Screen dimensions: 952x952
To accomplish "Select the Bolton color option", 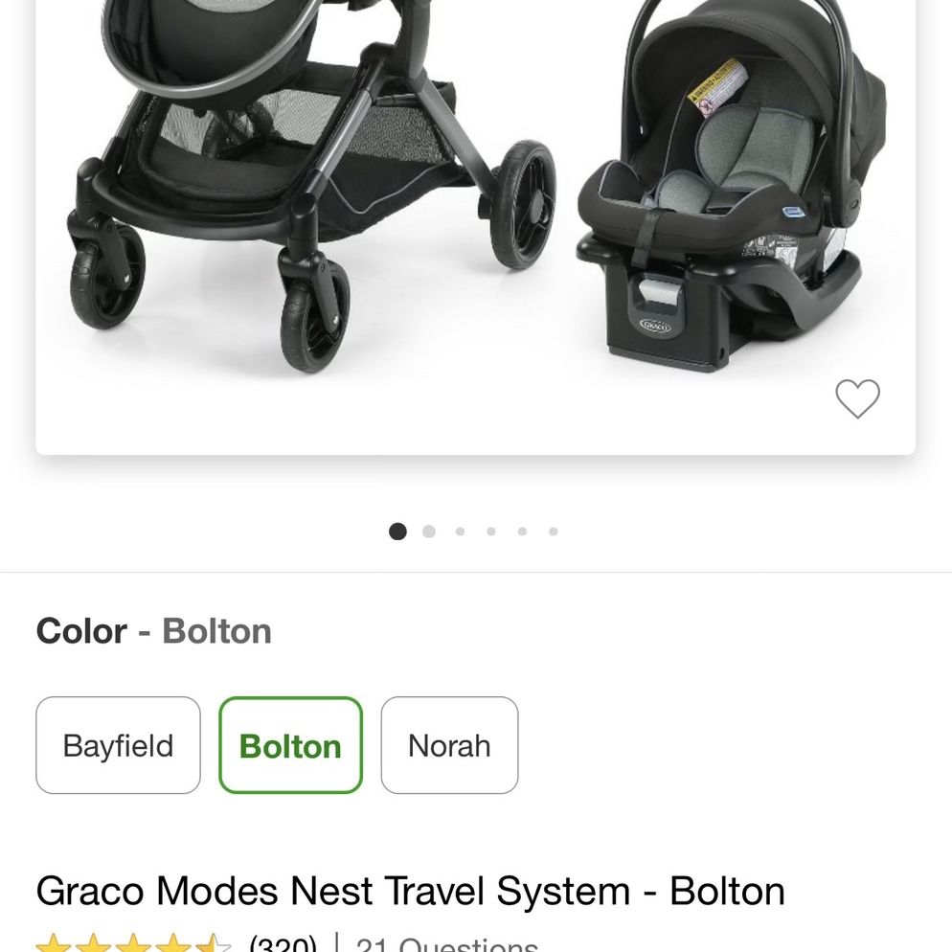I will pyautogui.click(x=290, y=745).
